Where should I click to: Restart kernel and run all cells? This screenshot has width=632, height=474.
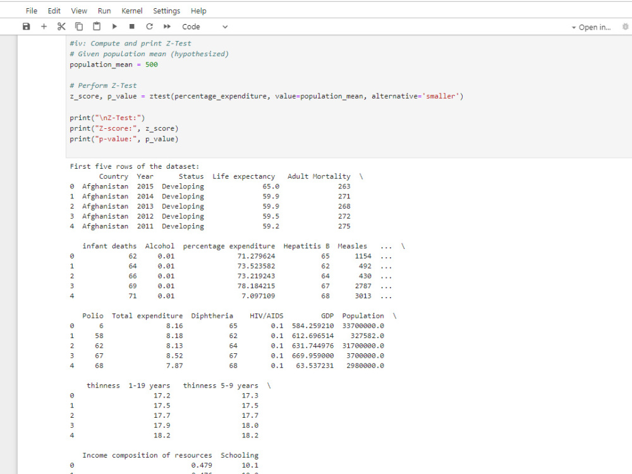coord(167,26)
